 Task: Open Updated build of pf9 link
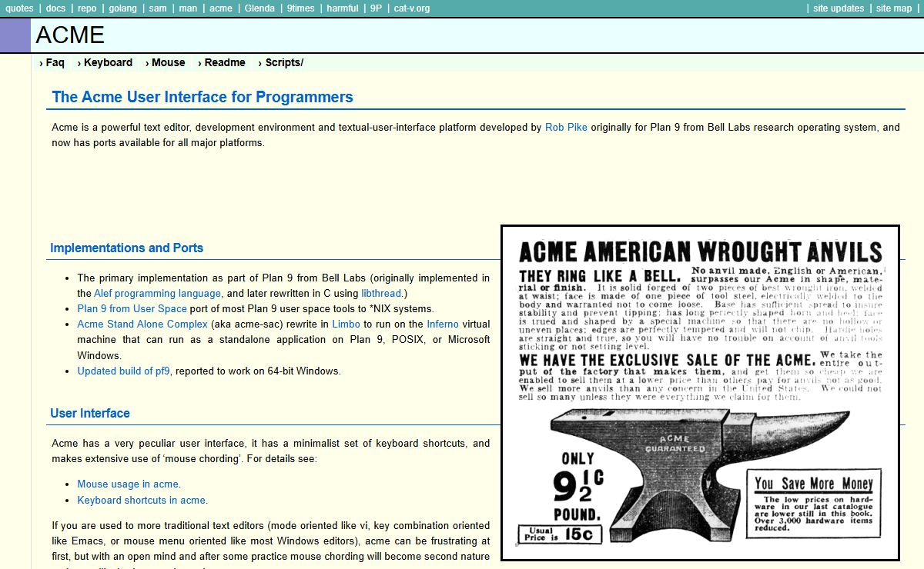123,371
